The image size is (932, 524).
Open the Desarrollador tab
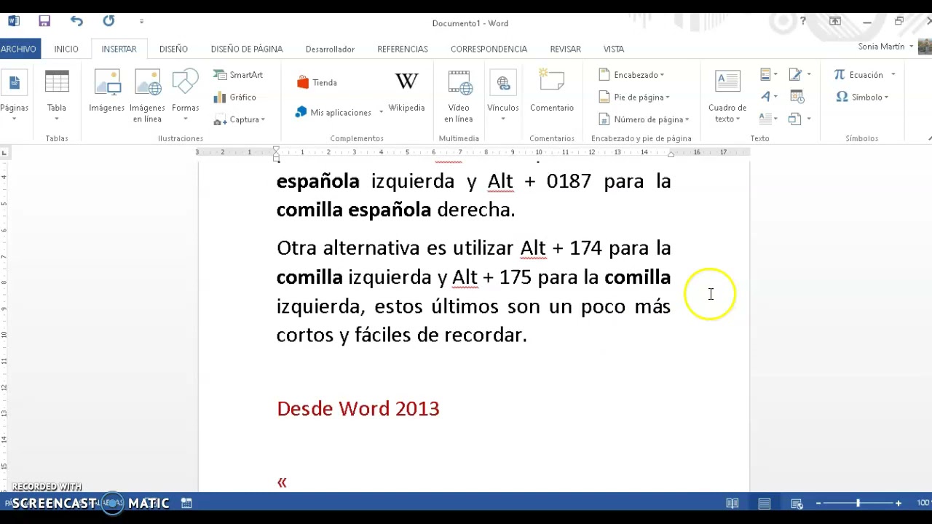pyautogui.click(x=330, y=49)
